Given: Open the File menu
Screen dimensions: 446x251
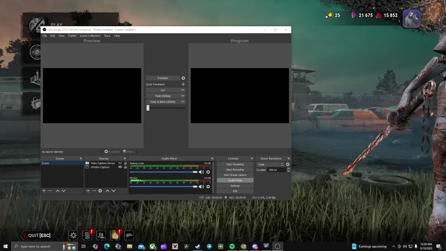Looking at the screenshot, I should [x=45, y=36].
